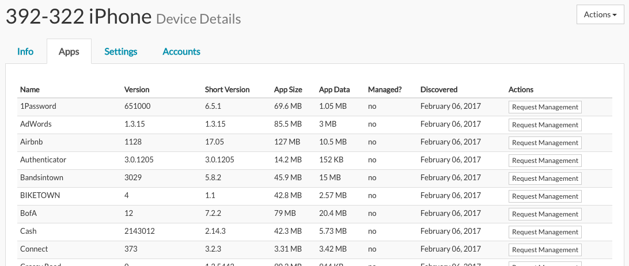629x266 pixels.
Task: Click short version 7.2.2
Action: click(213, 213)
